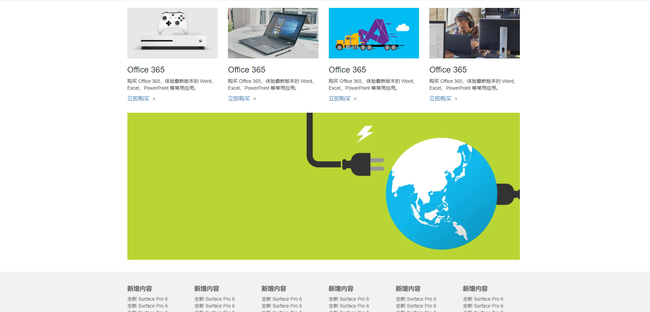The width and height of the screenshot is (650, 312).
Task: Click the description text under truck card
Action: click(372, 85)
